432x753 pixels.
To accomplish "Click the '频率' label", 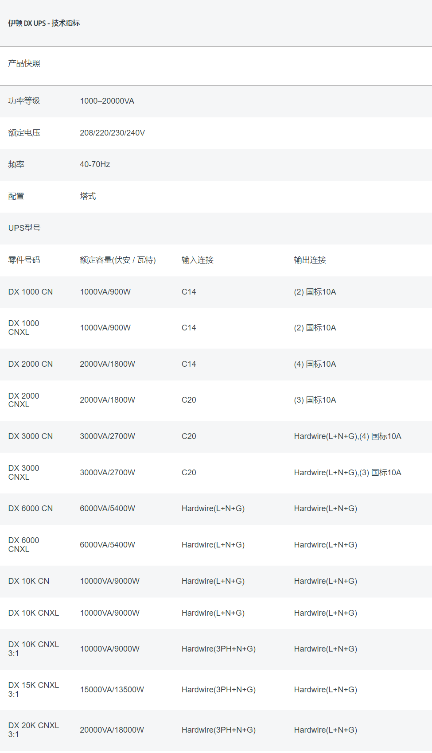I will (16, 164).
